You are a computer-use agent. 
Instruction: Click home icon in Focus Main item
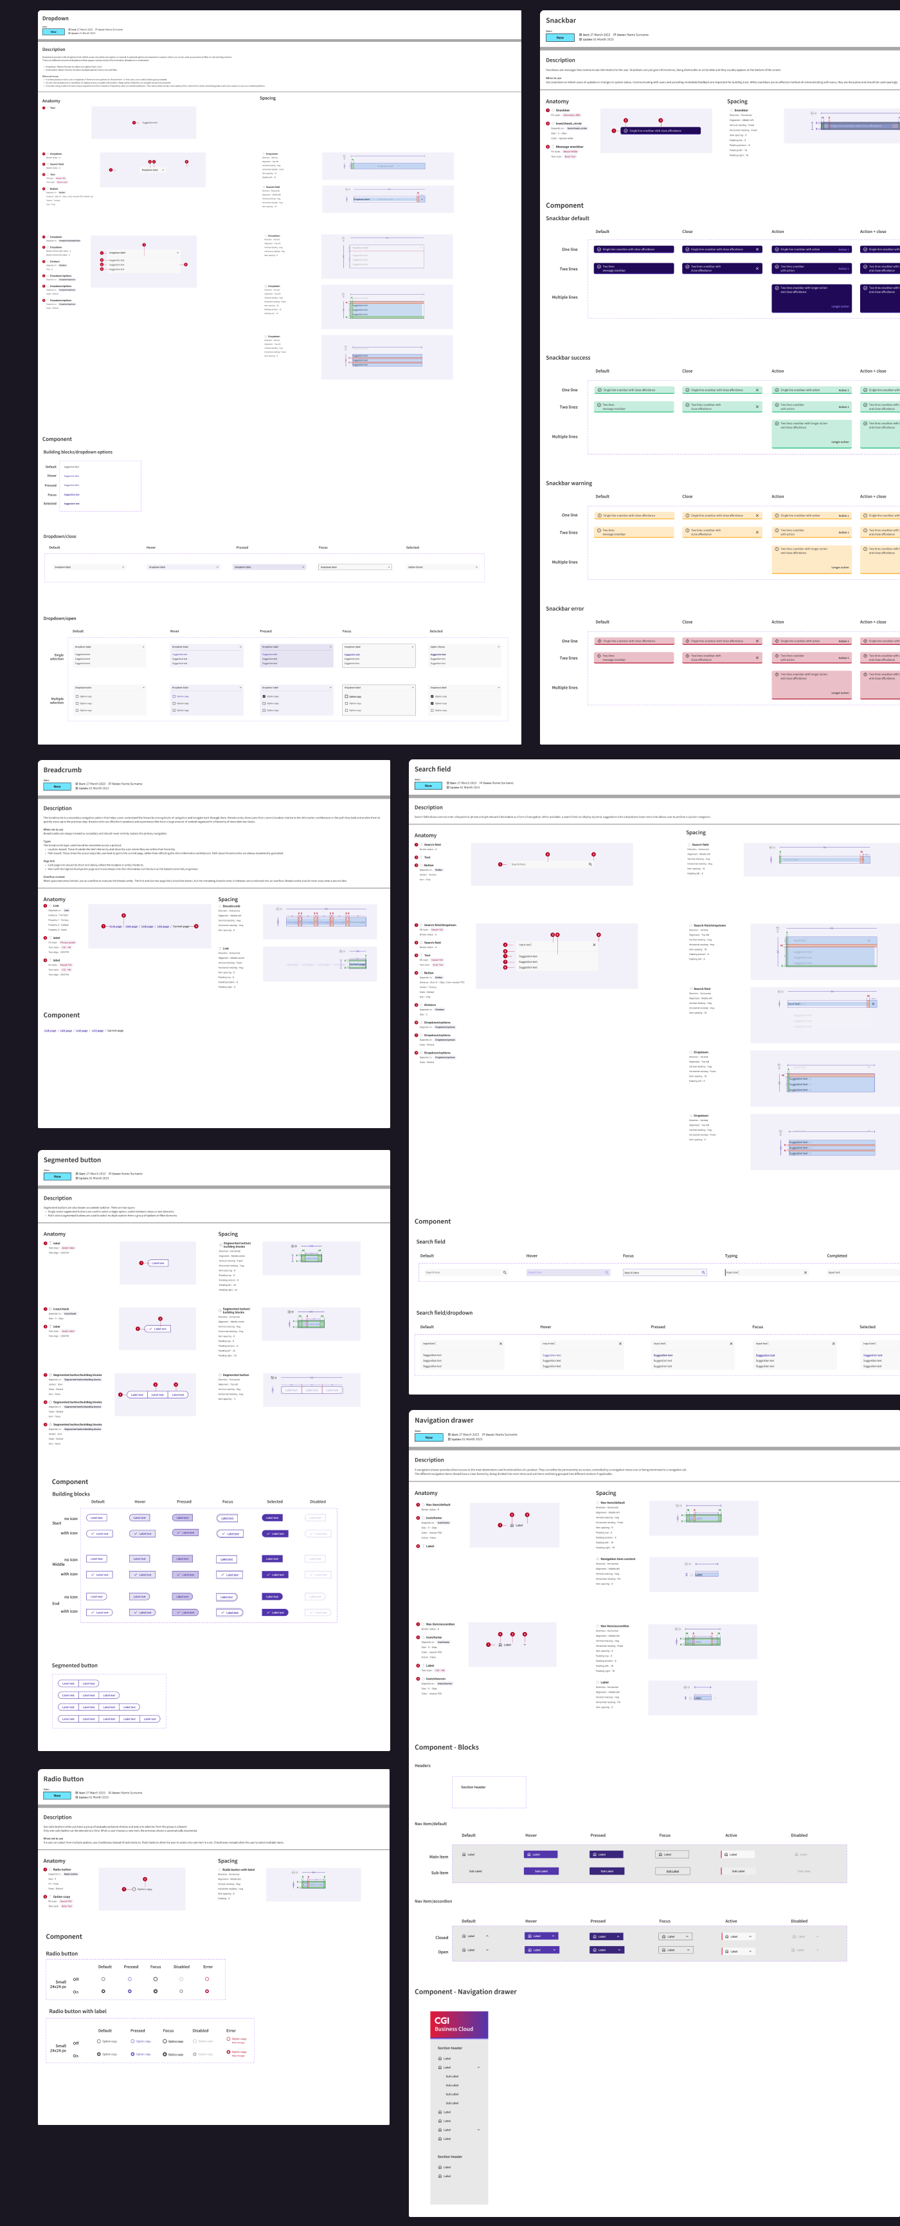pos(660,1855)
